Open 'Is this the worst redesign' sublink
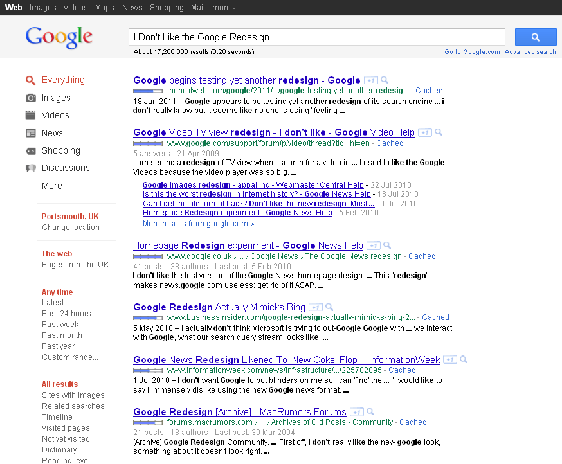Screen dimensions: 562x464 257,194
